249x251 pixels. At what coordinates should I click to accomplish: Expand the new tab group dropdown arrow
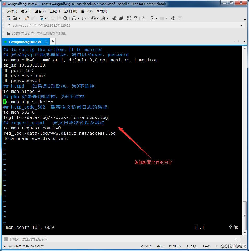[x=157, y=19]
